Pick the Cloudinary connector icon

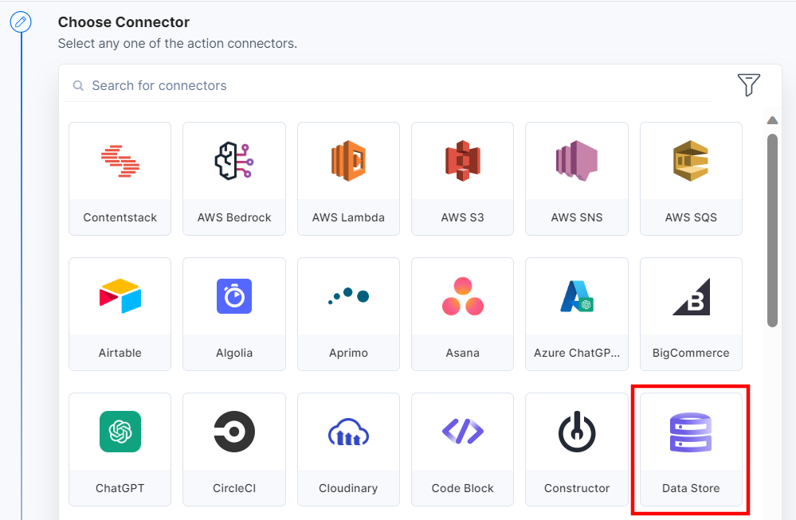point(348,432)
